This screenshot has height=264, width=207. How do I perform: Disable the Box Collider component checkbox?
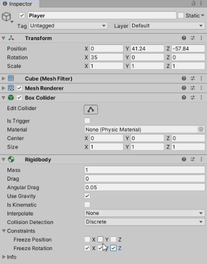click(19, 98)
